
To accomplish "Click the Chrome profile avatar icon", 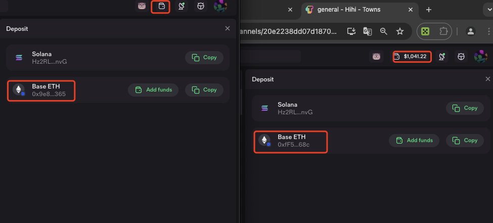I will click(x=470, y=31).
